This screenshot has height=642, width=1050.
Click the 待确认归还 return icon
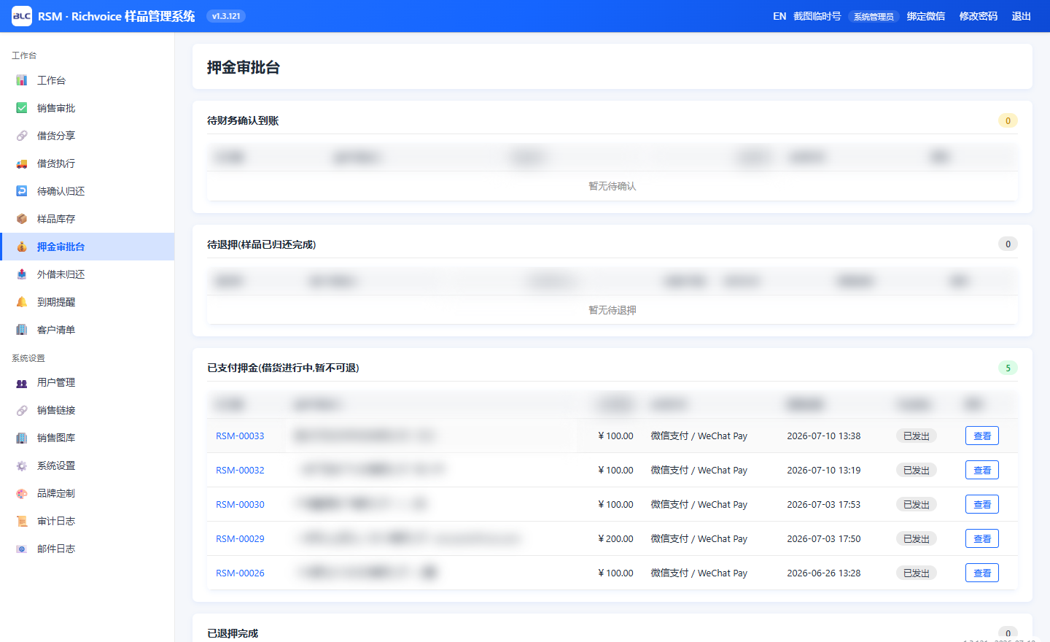pyautogui.click(x=22, y=191)
